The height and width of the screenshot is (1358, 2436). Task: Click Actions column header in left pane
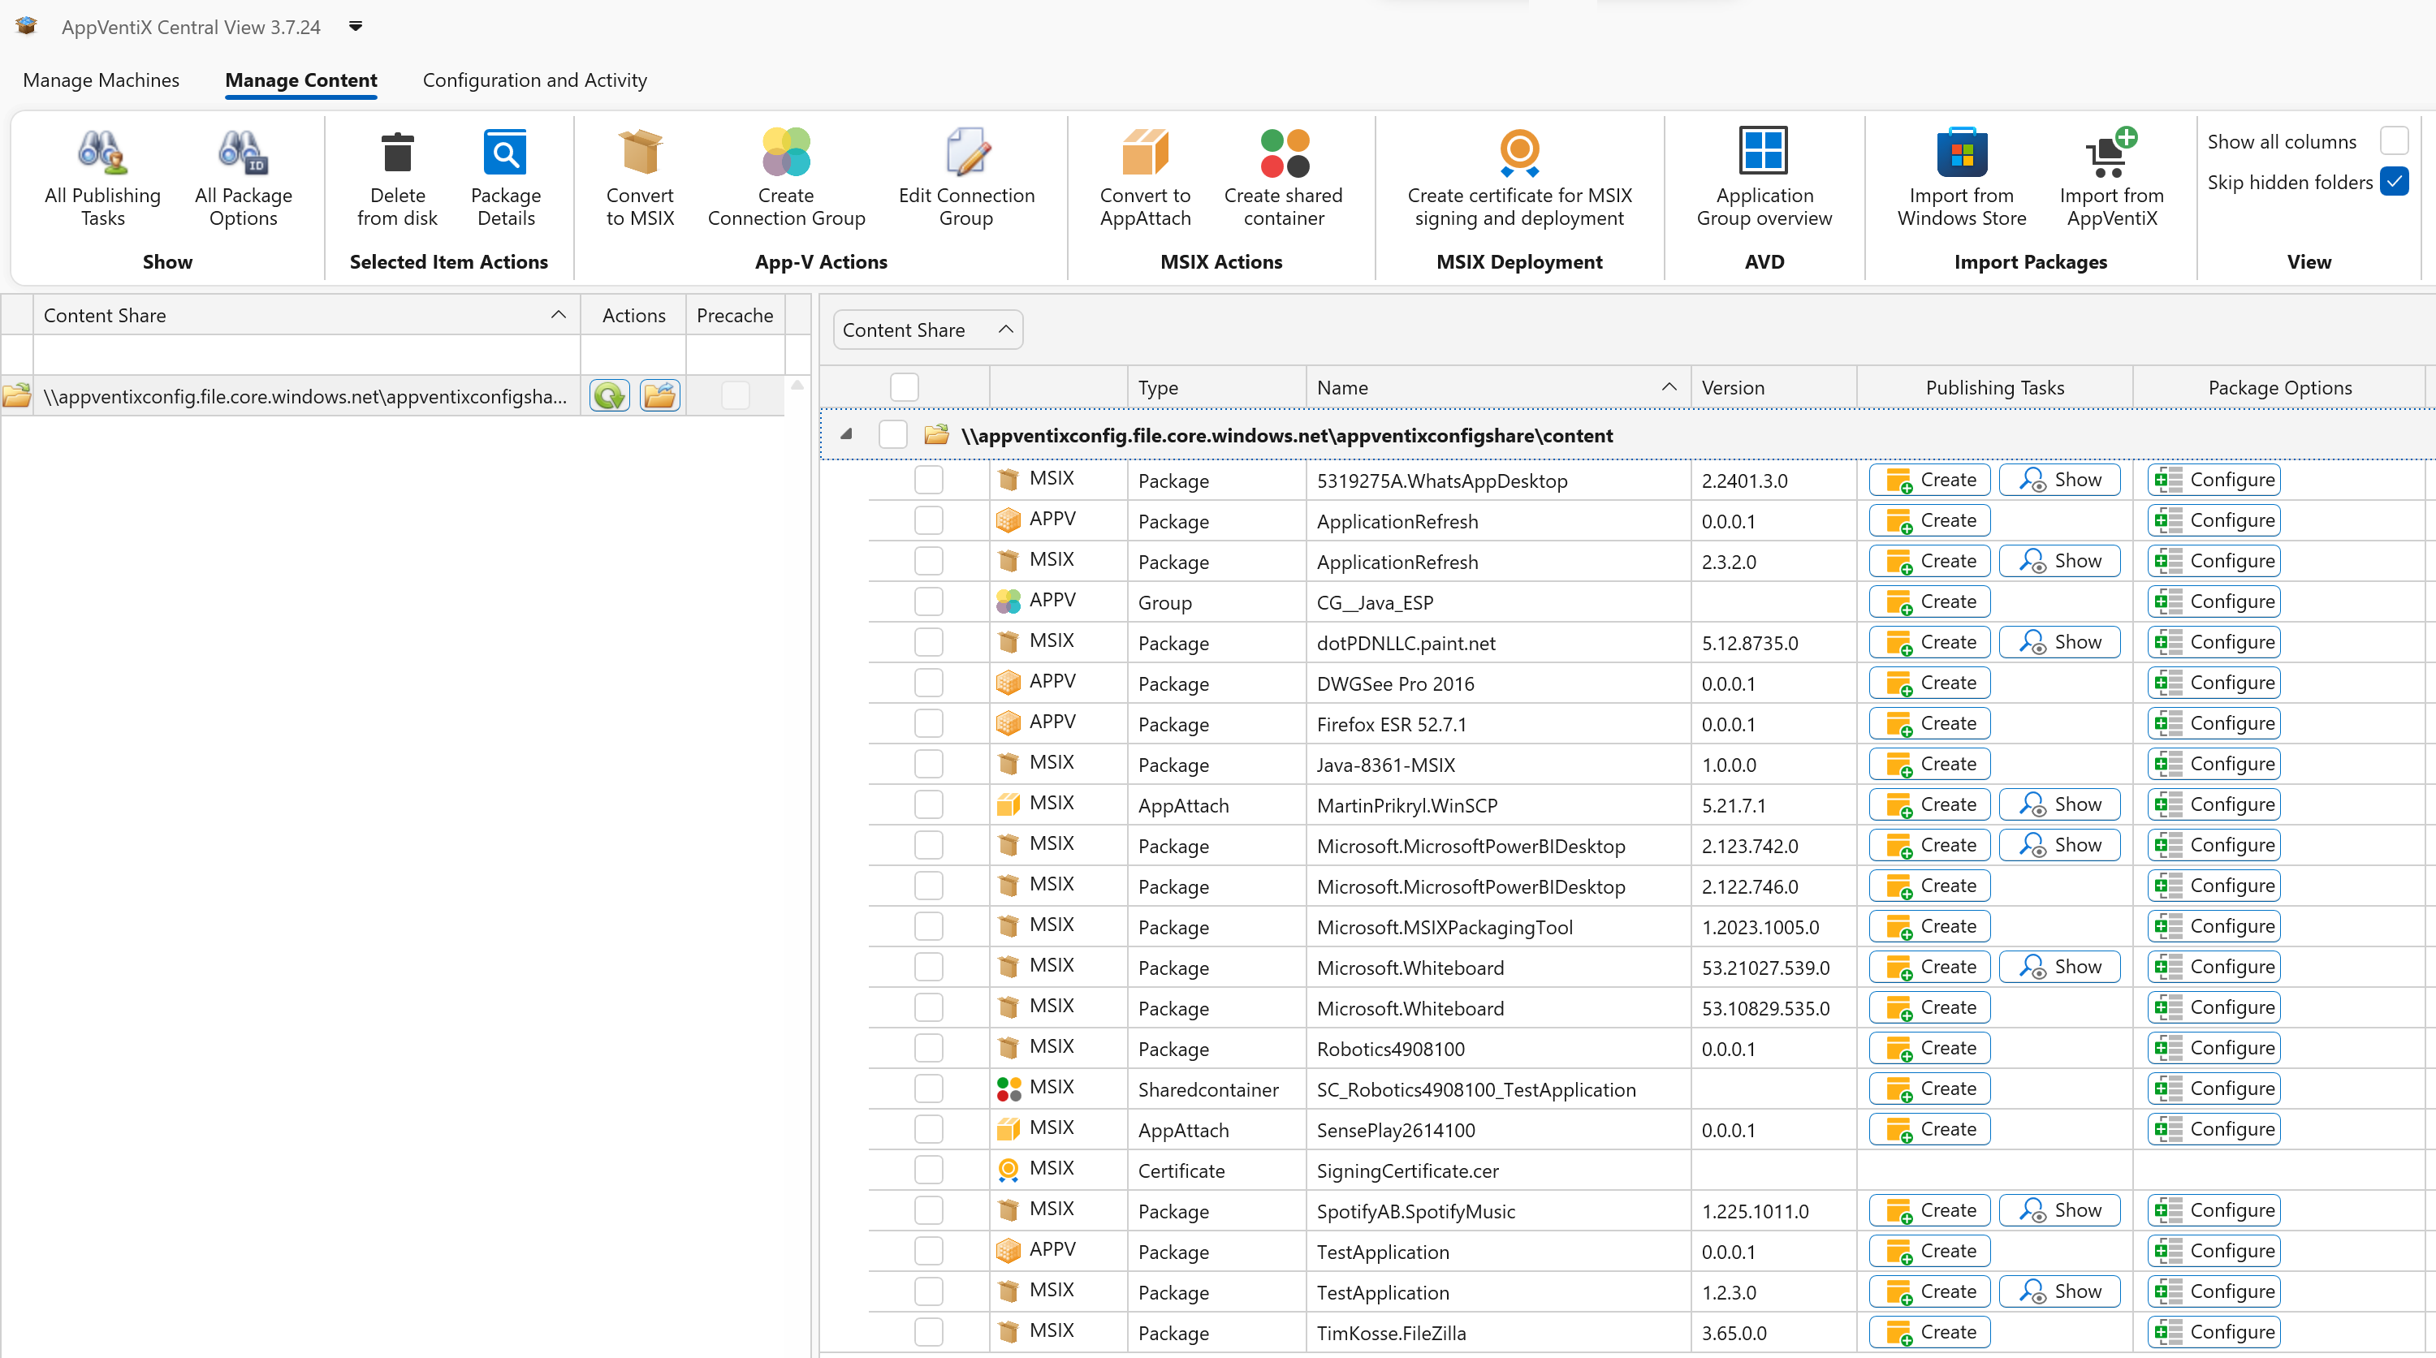point(633,315)
